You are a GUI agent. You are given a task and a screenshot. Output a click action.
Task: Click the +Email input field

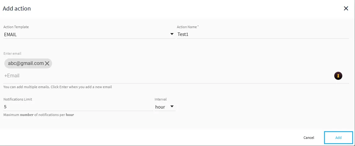(168, 76)
